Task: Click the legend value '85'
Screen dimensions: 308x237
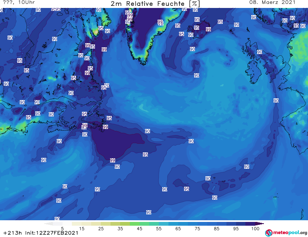Action: [217, 229]
